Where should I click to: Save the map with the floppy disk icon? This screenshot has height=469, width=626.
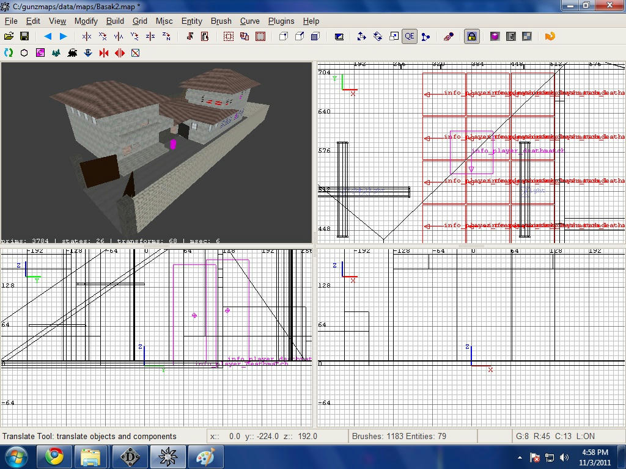click(x=24, y=37)
